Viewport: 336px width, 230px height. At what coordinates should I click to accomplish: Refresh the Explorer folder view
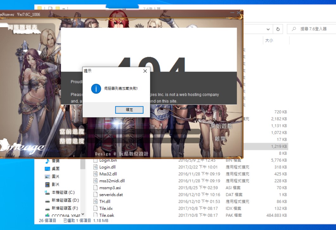(x=278, y=29)
